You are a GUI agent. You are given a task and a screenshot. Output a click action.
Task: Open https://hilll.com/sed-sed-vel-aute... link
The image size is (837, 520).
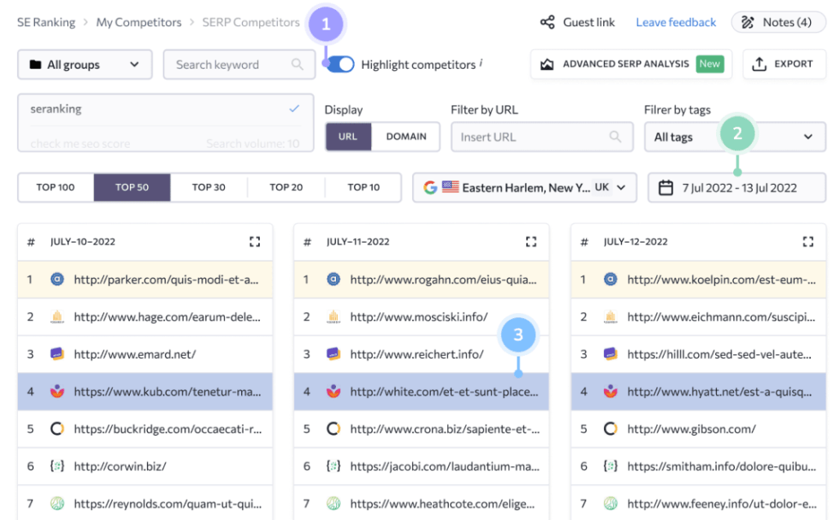[x=719, y=354]
